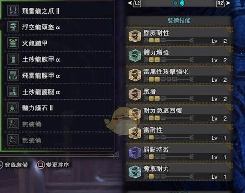Click the 跑者 skill level gauge

click(x=168, y=98)
